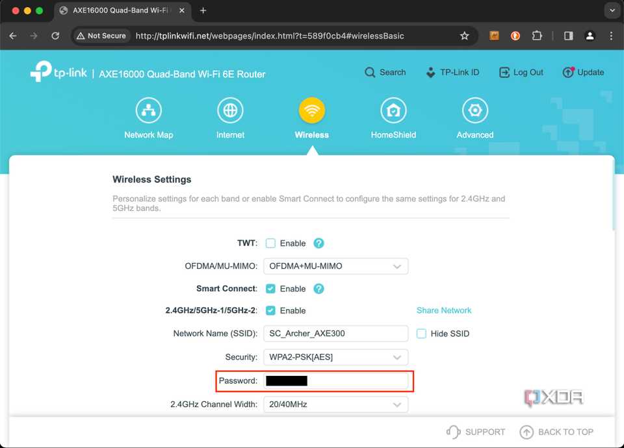Disable the Smart Connect checkbox

(x=270, y=288)
